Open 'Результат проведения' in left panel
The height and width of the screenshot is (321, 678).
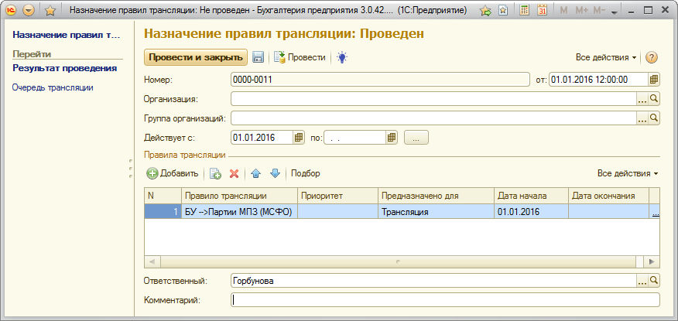[x=64, y=68]
